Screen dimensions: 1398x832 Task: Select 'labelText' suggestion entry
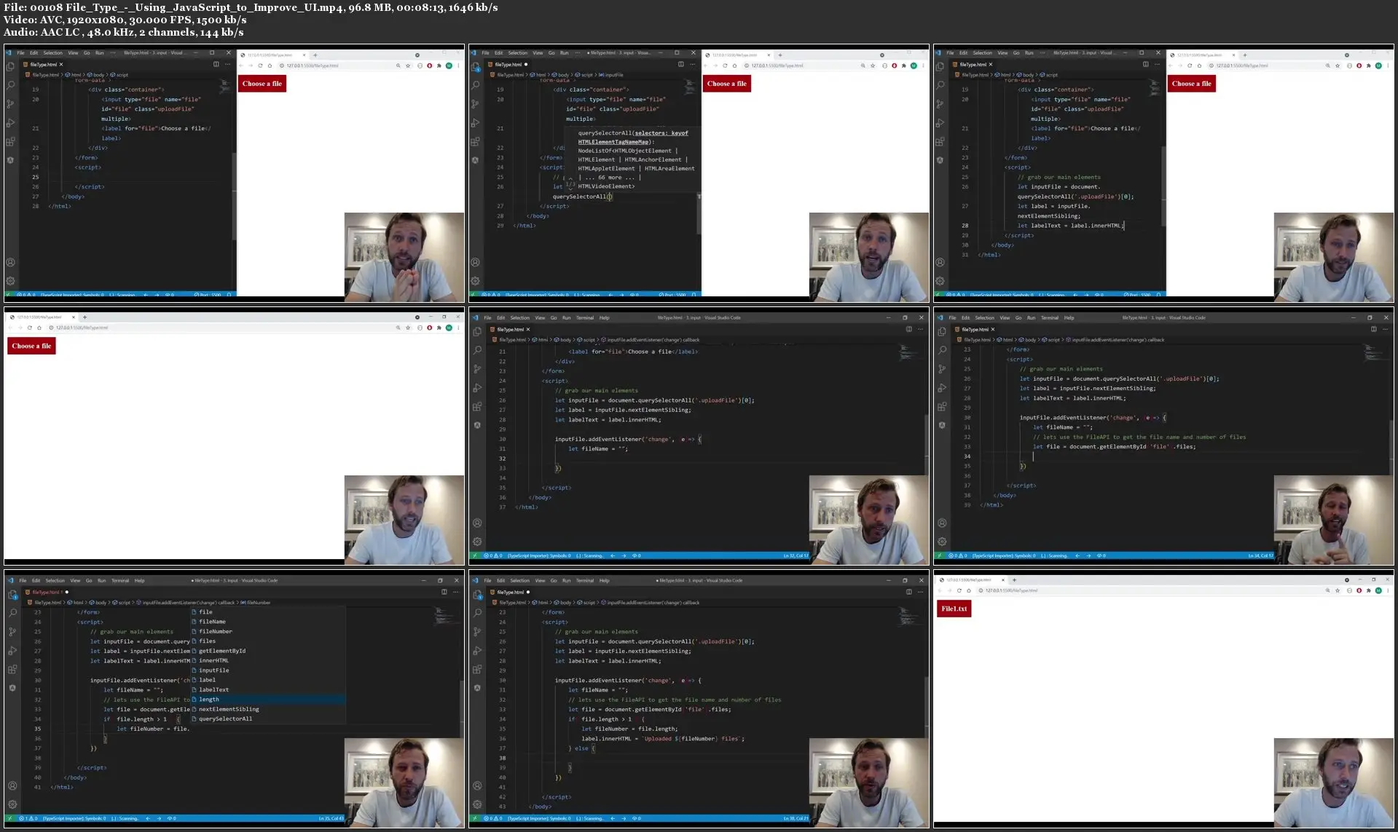(x=268, y=689)
